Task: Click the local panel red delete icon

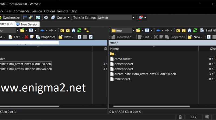Action: tap(26, 37)
